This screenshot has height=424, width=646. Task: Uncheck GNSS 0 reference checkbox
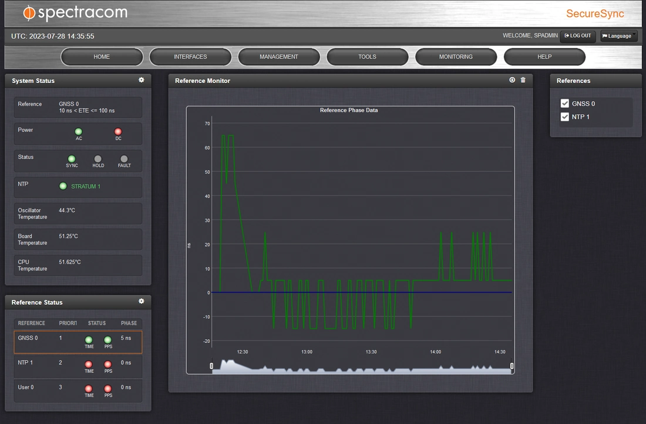[x=565, y=104]
